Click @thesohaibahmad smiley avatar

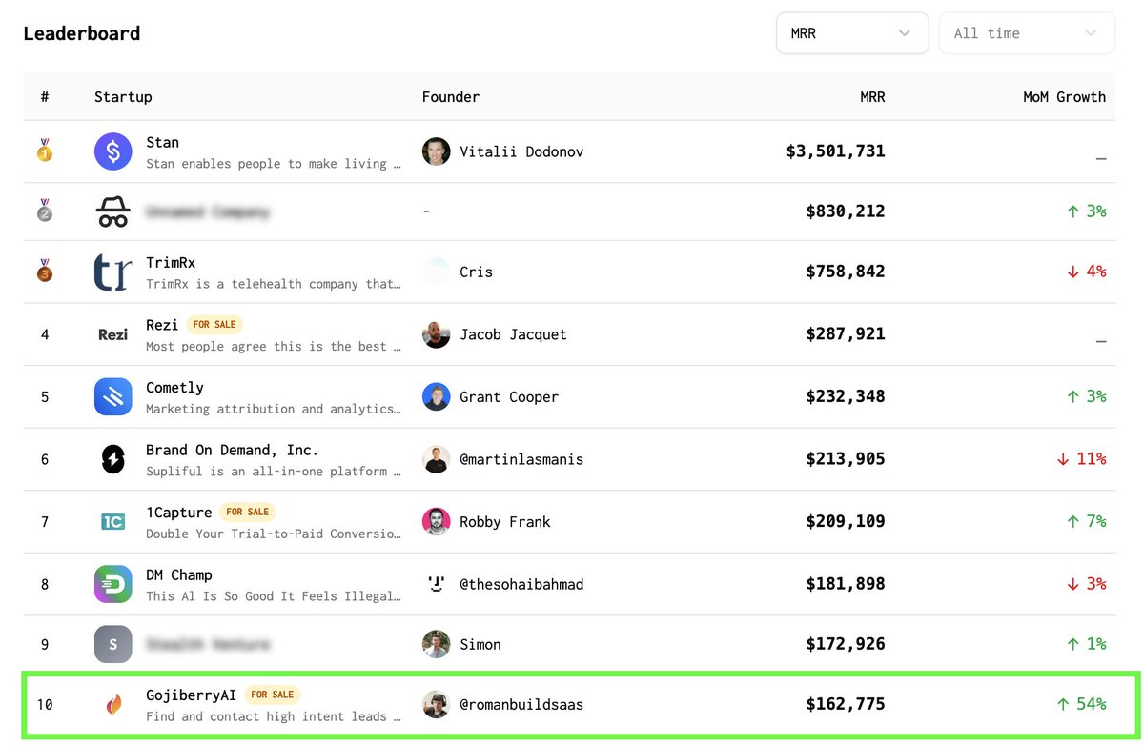[x=437, y=584]
